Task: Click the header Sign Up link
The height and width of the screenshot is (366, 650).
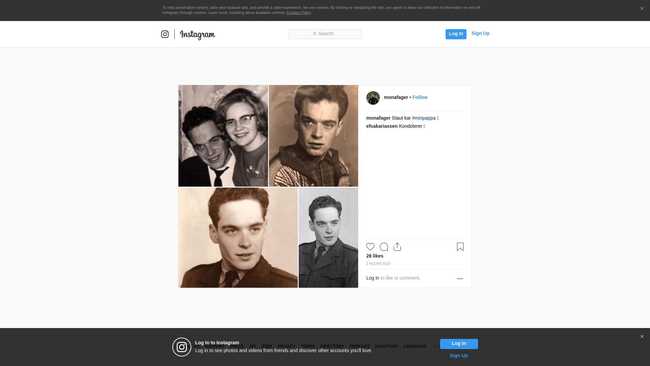Action: (480, 33)
